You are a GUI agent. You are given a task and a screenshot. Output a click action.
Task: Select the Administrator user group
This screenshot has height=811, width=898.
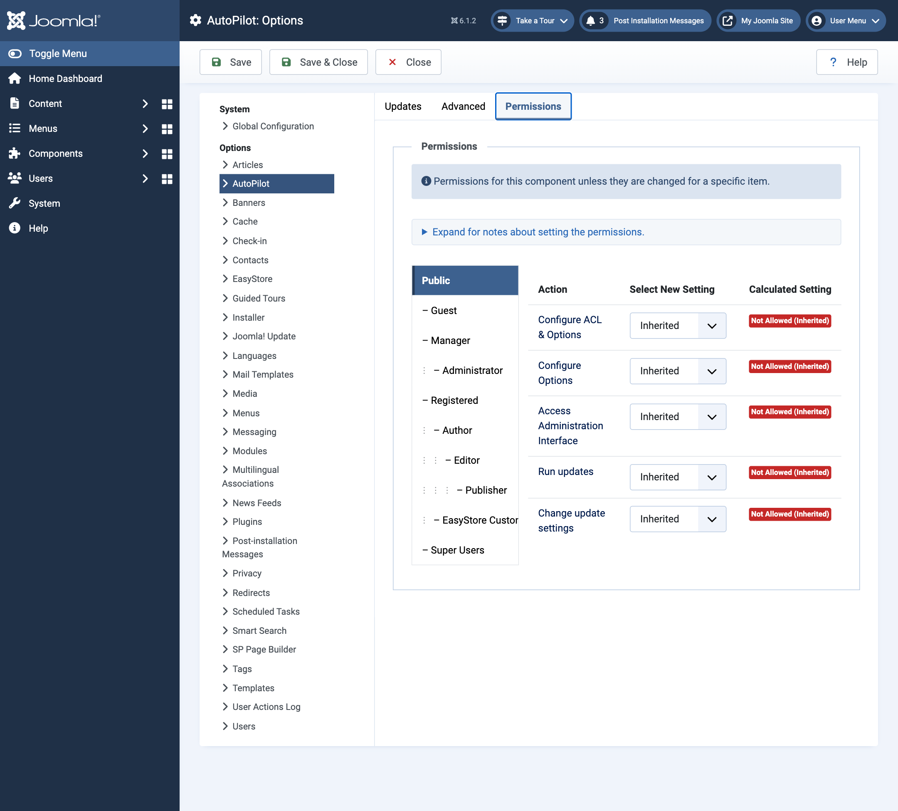point(465,370)
